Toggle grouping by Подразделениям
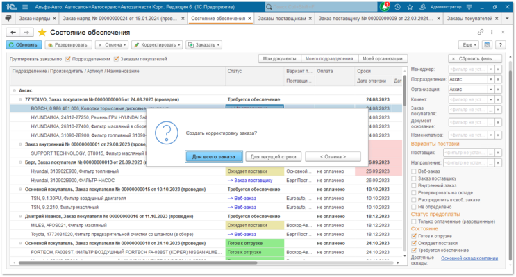 tap(68, 59)
